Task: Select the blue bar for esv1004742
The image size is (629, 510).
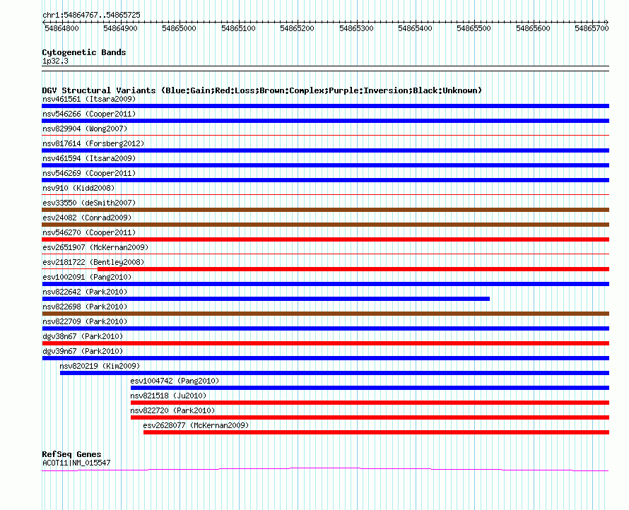Action: 370,388
